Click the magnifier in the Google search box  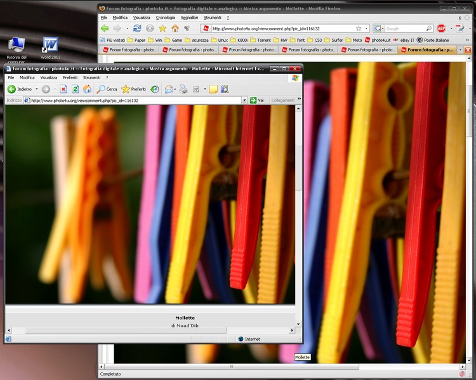click(x=429, y=28)
